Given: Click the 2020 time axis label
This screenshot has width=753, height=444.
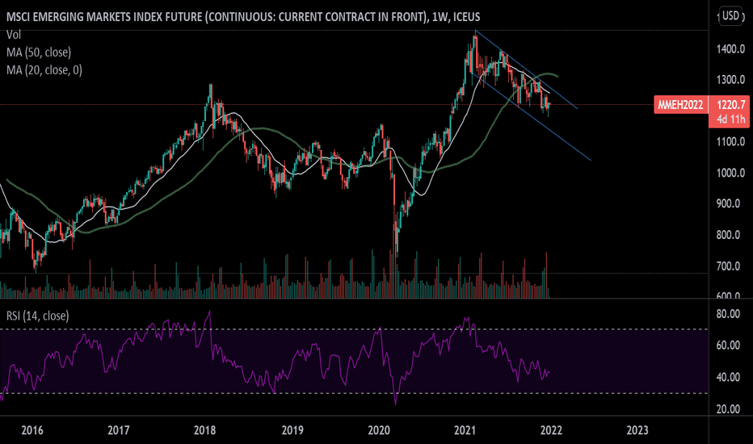Looking at the screenshot, I should 378,430.
